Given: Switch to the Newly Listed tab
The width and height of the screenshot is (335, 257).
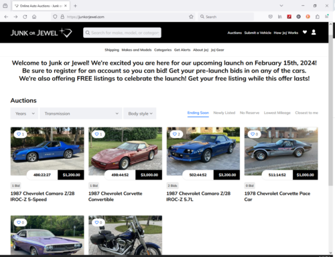Looking at the screenshot, I should [224, 113].
